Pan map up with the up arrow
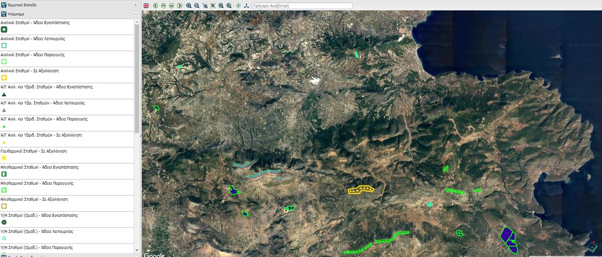Screen dimensions: 602x257 click(x=164, y=6)
